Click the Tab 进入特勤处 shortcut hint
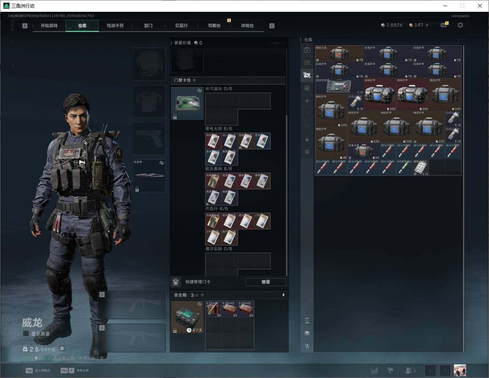This screenshot has width=489, height=378. 38,370
